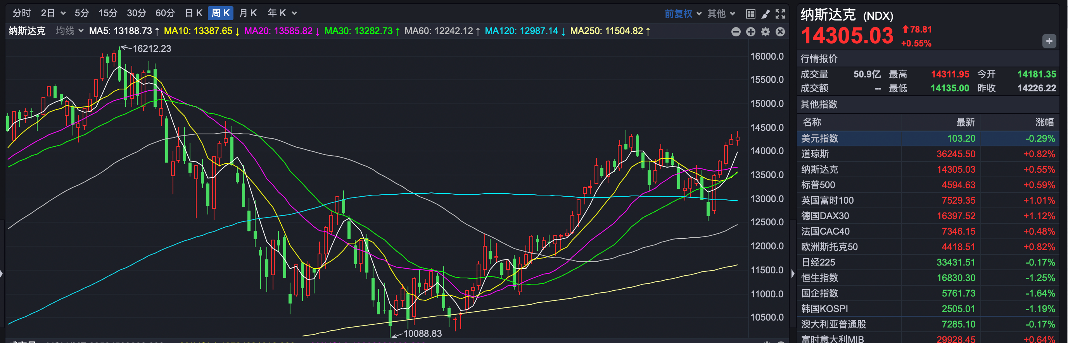The image size is (1068, 343).
Task: Switch to the 60分 chart tab
Action: click(165, 13)
